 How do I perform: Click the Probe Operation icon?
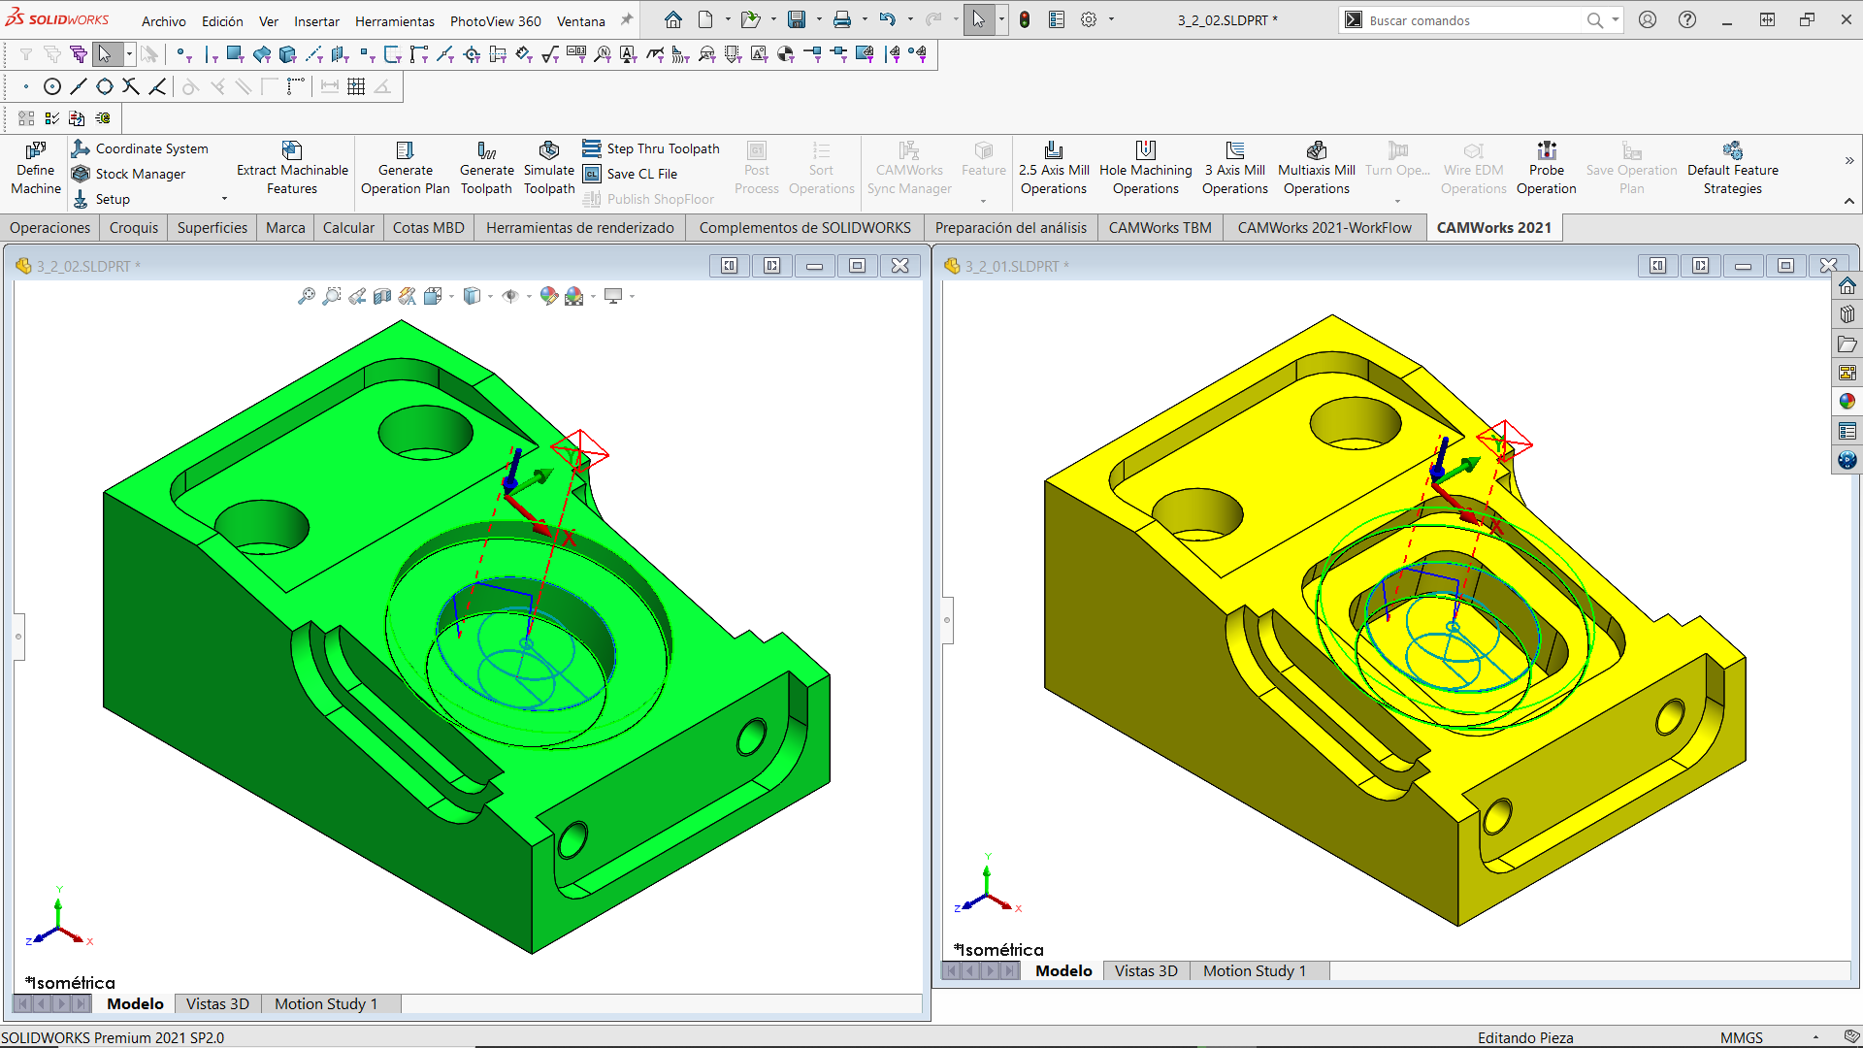[1547, 150]
